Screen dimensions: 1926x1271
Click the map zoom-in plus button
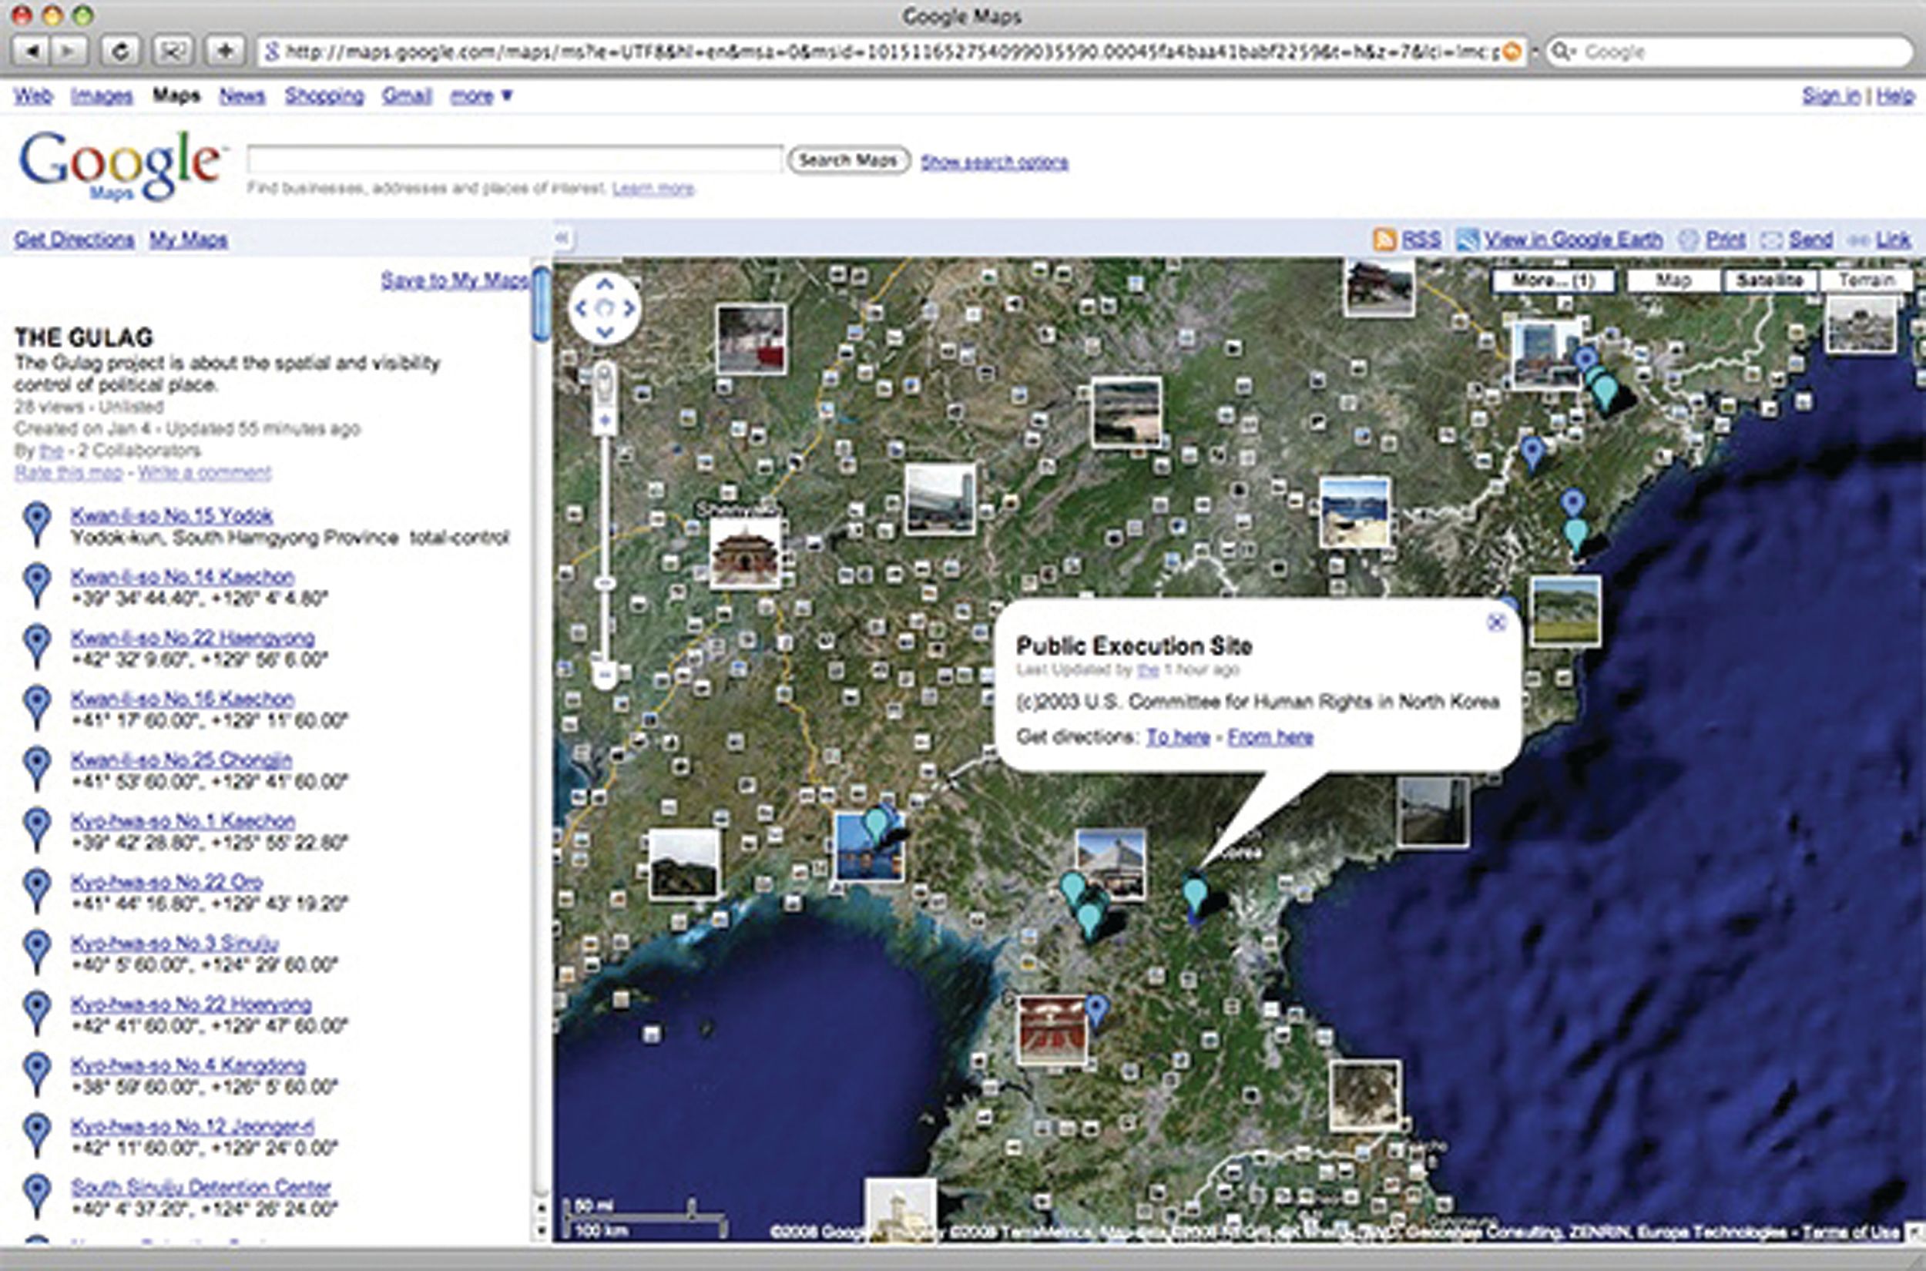point(604,421)
